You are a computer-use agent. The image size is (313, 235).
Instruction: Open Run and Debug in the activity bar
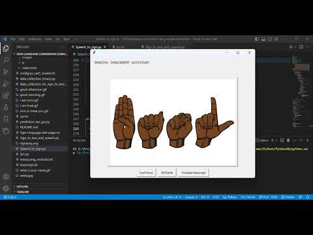[x=6, y=84]
